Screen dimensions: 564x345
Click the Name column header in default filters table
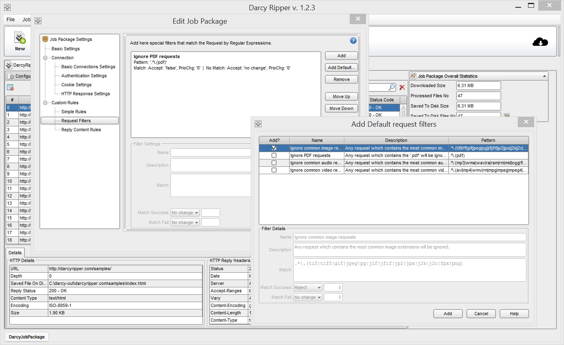tap(317, 140)
